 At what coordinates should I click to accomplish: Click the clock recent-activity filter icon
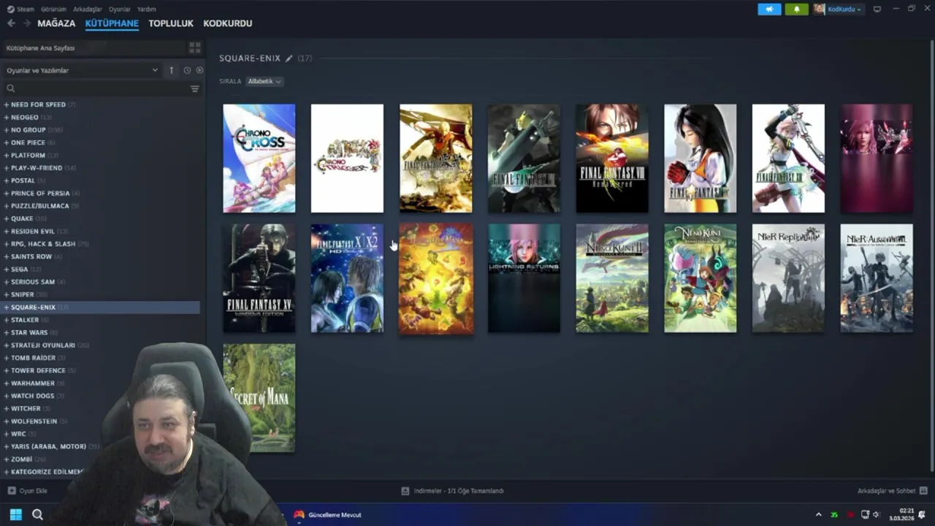(187, 70)
